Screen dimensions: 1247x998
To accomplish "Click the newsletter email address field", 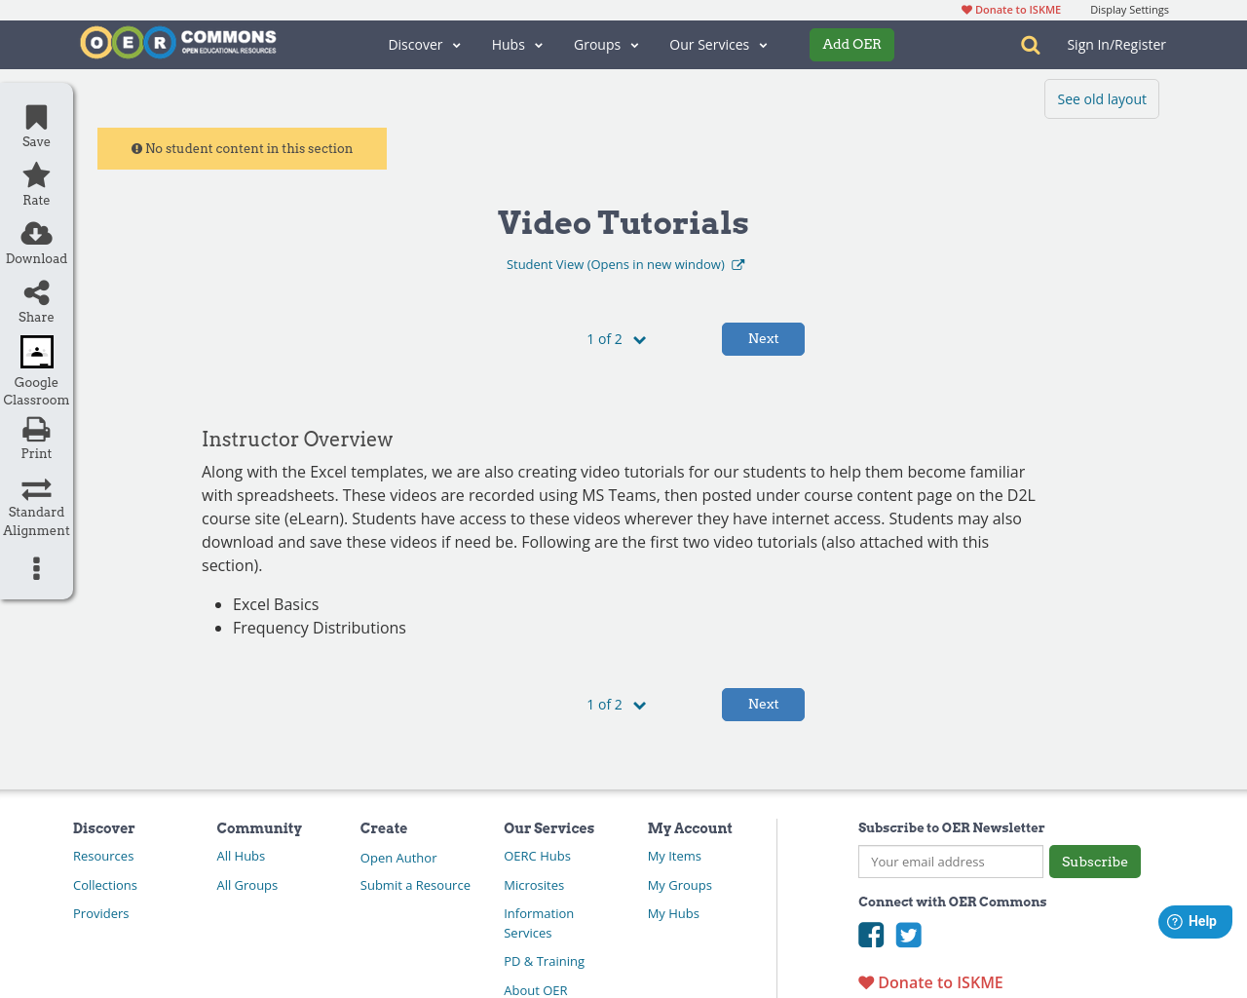I will 950,862.
